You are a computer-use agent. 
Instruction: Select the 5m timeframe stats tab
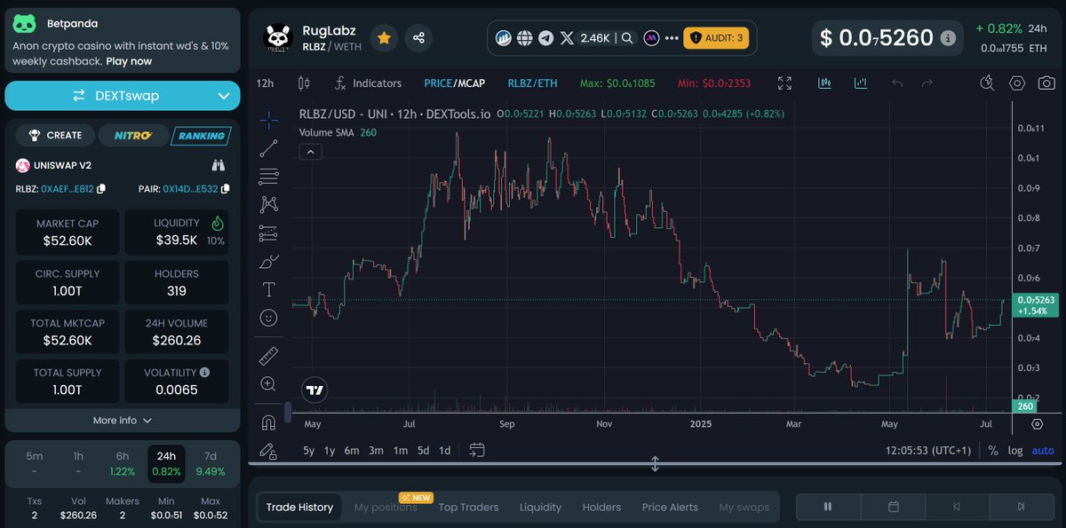tap(34, 463)
